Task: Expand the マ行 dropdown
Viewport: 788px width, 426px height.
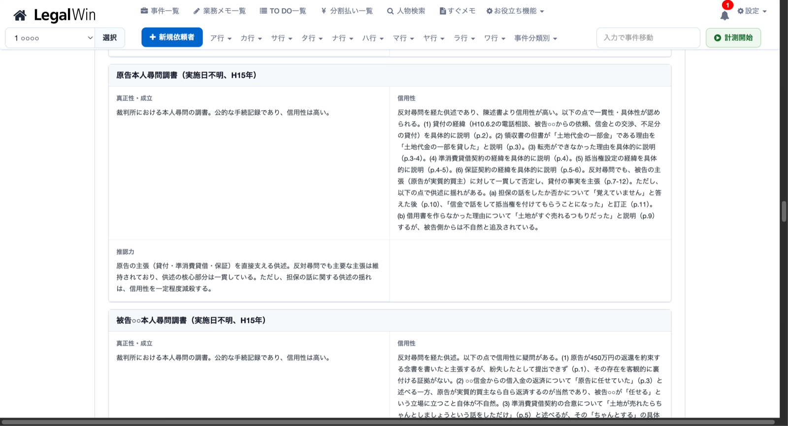Action: click(x=404, y=38)
